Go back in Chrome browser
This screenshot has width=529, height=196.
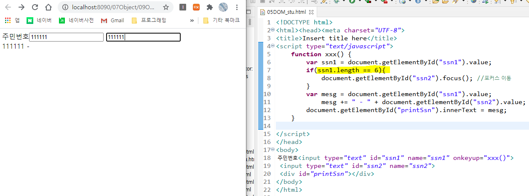[x=8, y=7]
